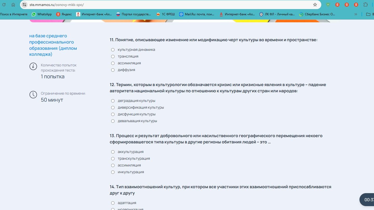Viewport: 374px width, 210px height.
Task: Click the question 13 text starting with Процесс
Action: [x=216, y=139]
